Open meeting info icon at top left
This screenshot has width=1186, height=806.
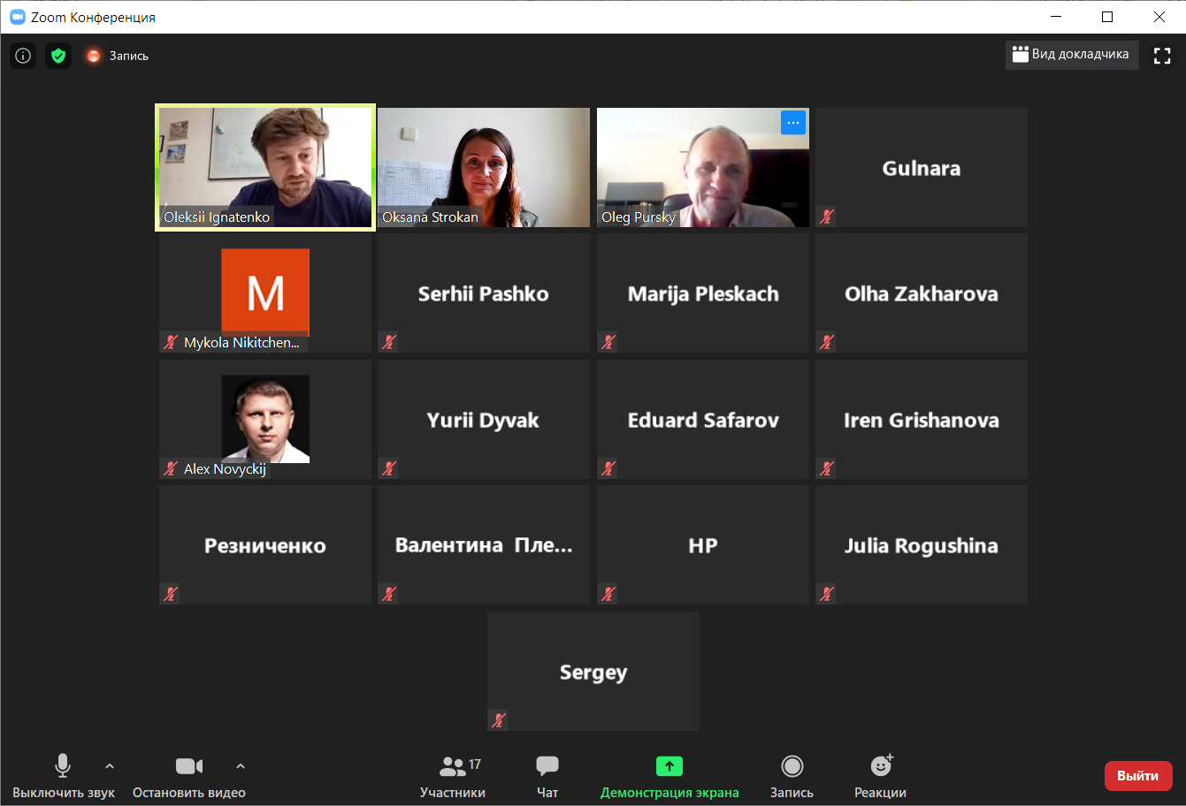pyautogui.click(x=23, y=56)
